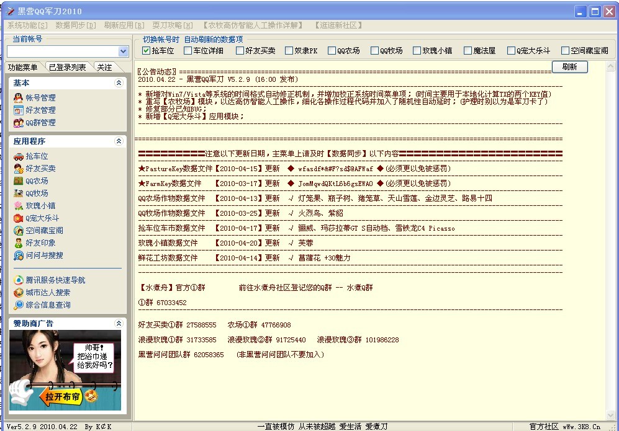Enable the 奴隶PK checkbox
The image size is (619, 431).
click(x=289, y=50)
